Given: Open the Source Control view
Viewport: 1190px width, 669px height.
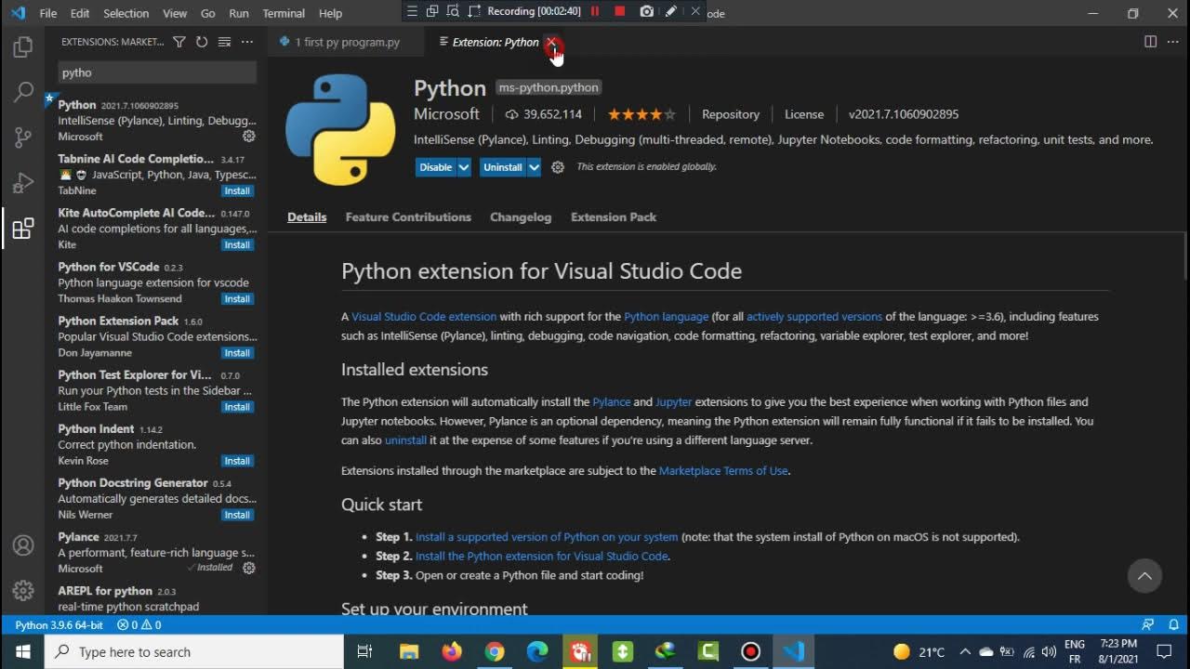Looking at the screenshot, I should point(23,138).
